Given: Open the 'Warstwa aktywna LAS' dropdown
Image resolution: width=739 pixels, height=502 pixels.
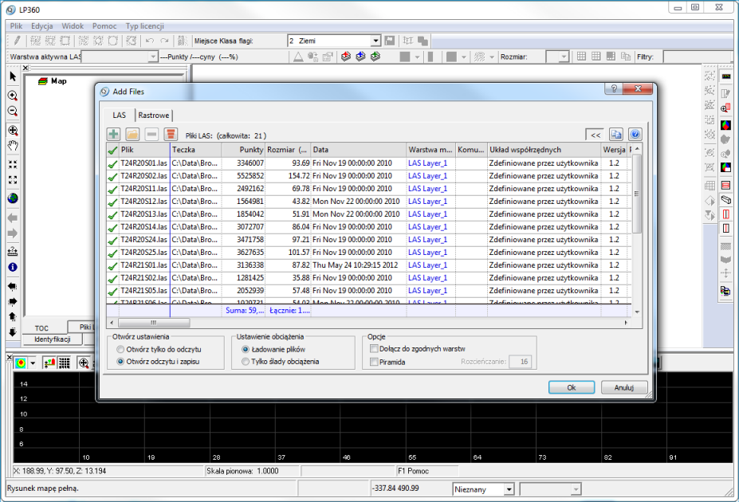Looking at the screenshot, I should pos(153,57).
